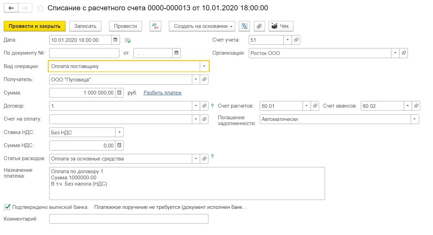The width and height of the screenshot is (433, 235).
Task: Open calculator for the Сумма НДС field
Action: 119,145
